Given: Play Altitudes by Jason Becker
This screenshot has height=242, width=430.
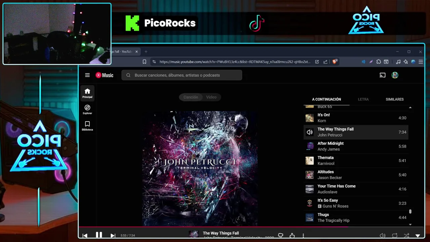Looking at the screenshot, I should click(x=356, y=175).
